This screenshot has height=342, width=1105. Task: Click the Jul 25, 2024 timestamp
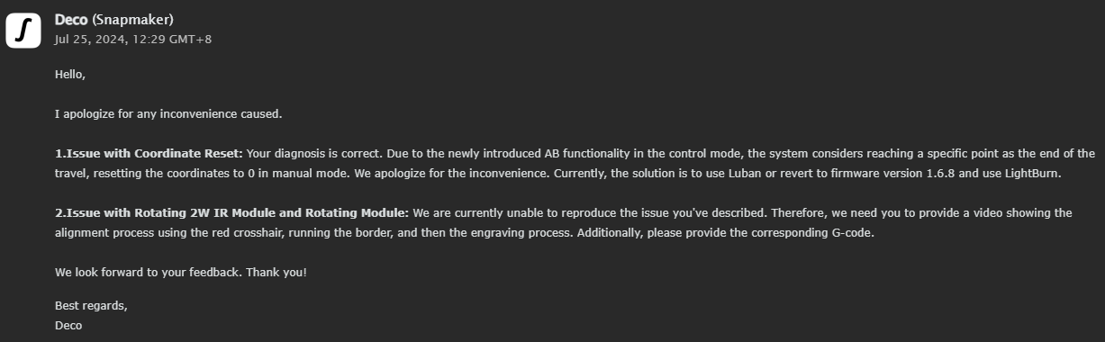coord(133,40)
